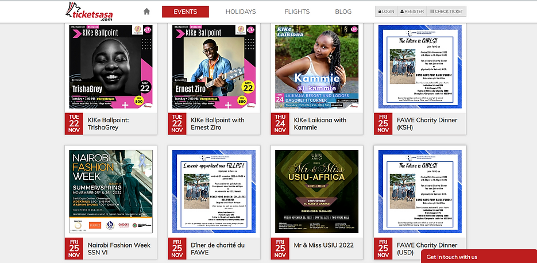Click Nairobi Fashion Week SSN VI title
This screenshot has width=537, height=263.
[119, 249]
